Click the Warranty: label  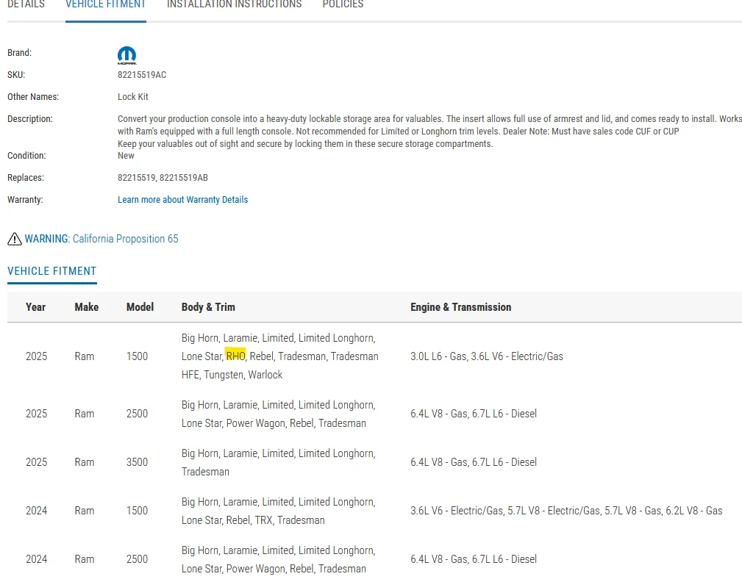25,200
